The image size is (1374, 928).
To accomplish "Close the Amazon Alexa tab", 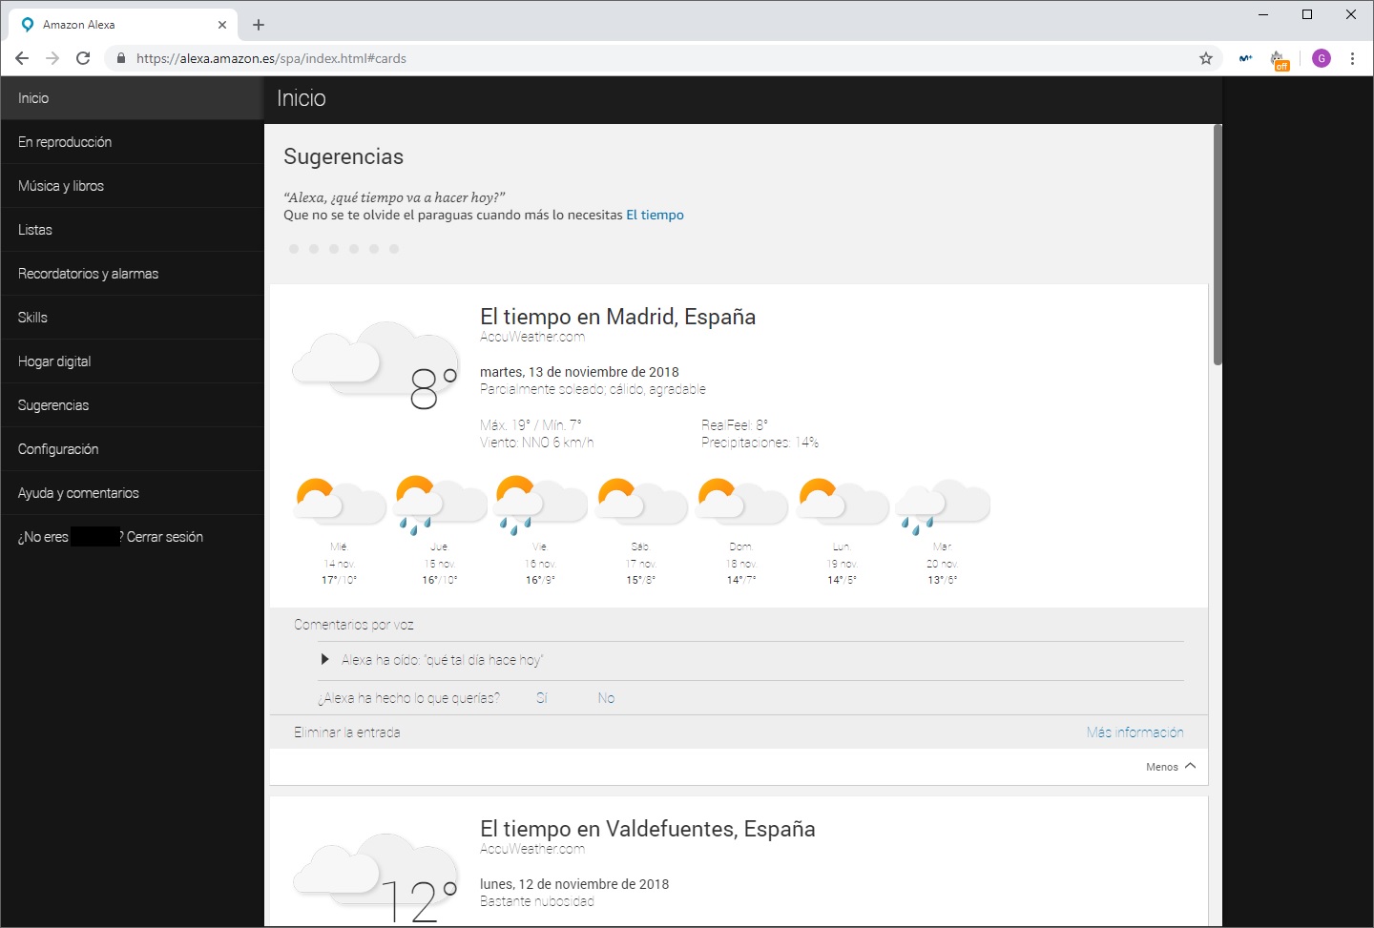I will [222, 25].
